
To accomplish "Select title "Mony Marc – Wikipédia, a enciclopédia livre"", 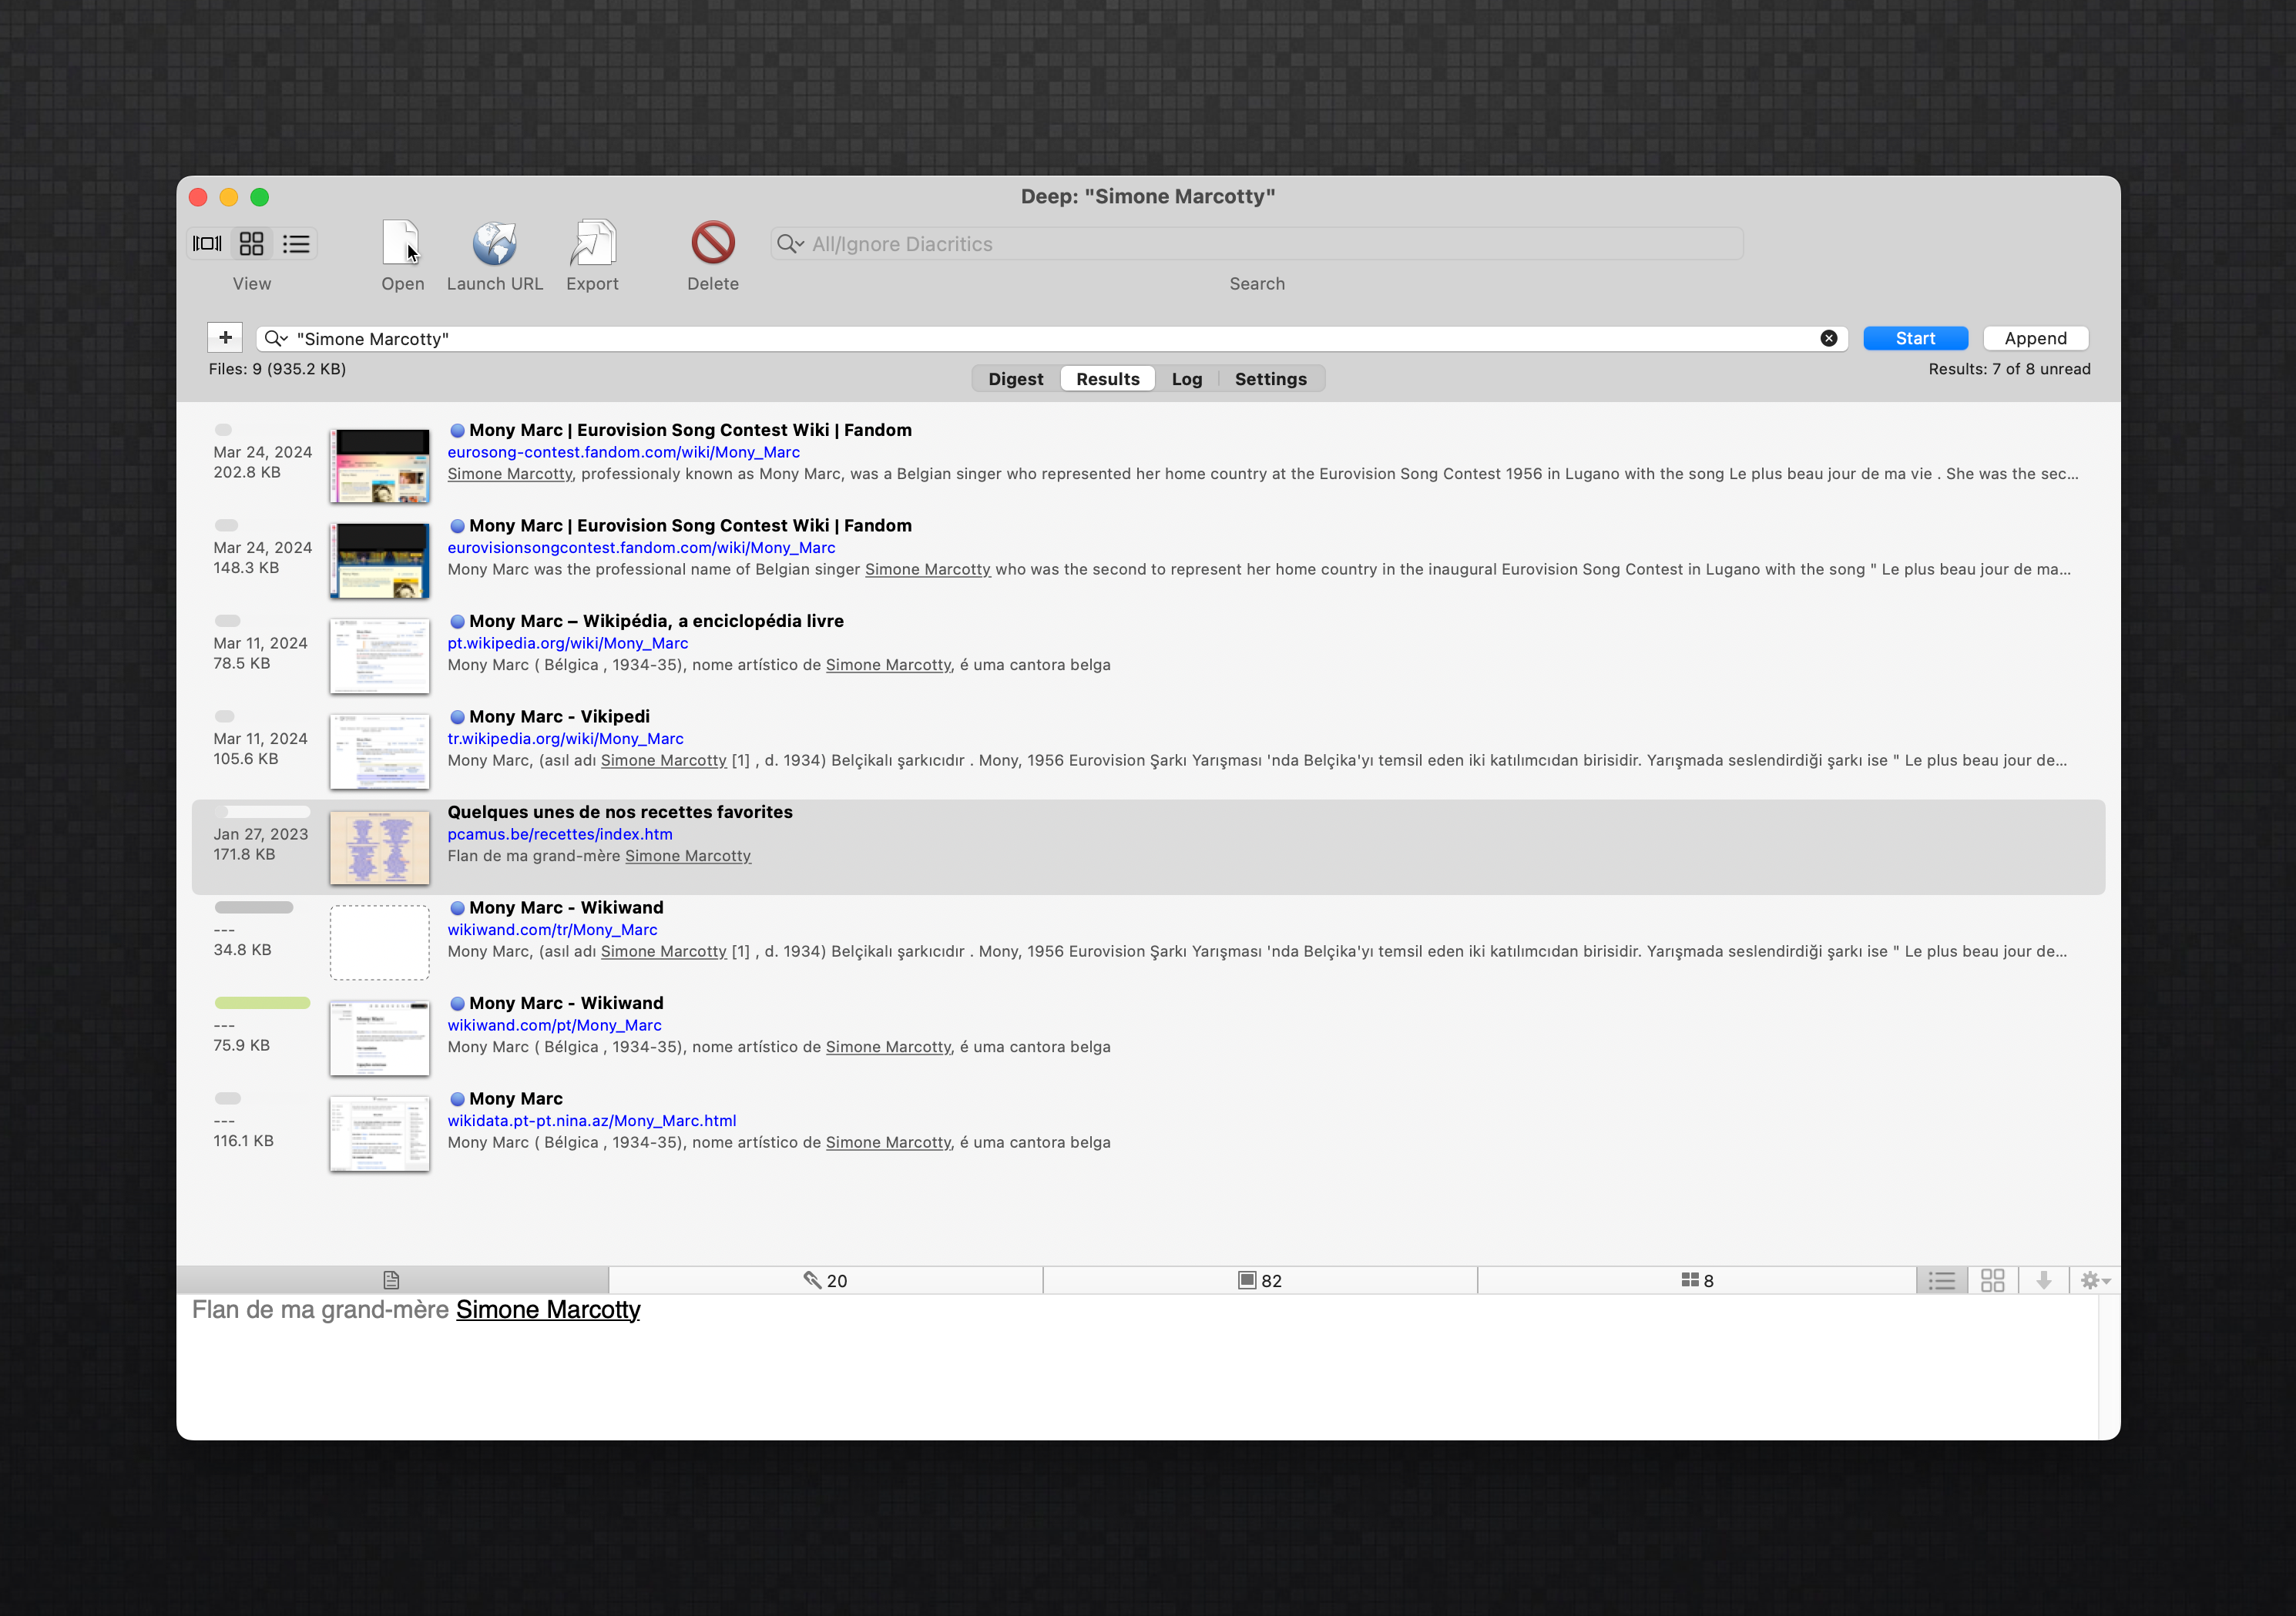I will point(656,621).
